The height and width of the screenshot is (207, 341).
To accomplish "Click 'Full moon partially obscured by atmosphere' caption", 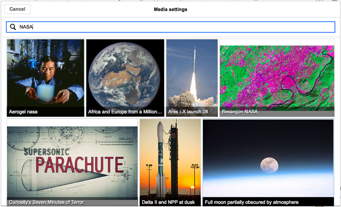I will [x=251, y=202].
